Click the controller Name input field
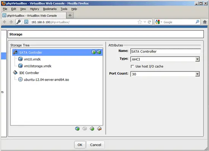The image size is (209, 151). point(166,51)
